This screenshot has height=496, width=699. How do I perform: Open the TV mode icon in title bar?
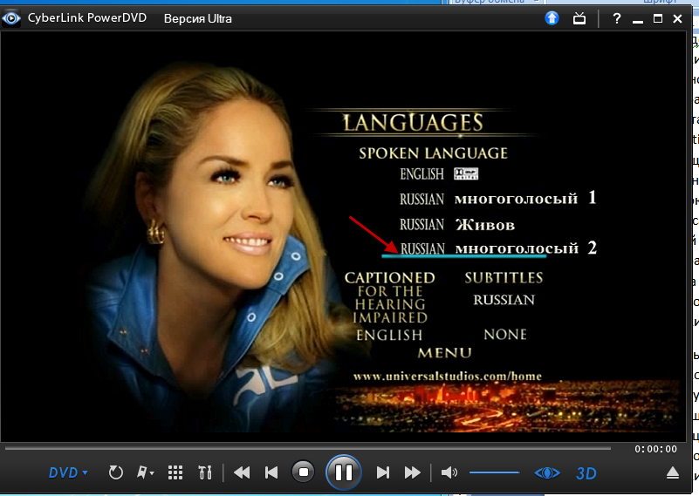[579, 18]
